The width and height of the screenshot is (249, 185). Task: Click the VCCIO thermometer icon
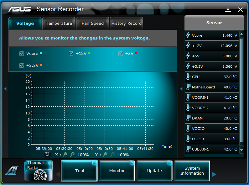pos(188,128)
